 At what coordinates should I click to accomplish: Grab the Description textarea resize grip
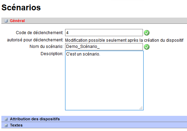pos(141,108)
